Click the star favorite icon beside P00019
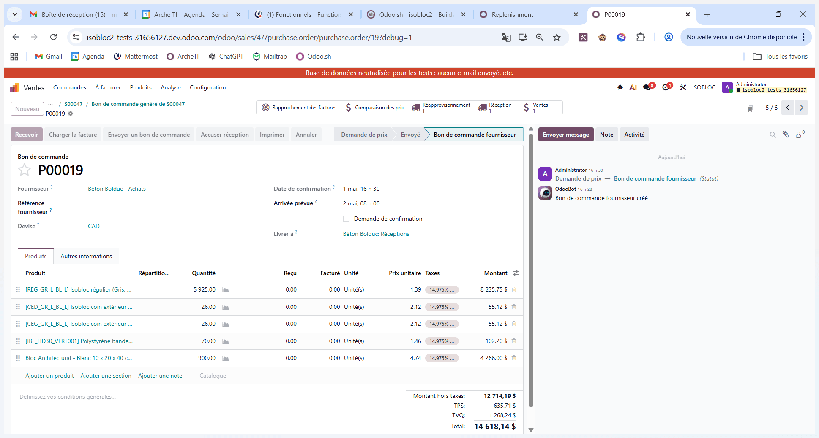The width and height of the screenshot is (819, 438). coord(25,170)
